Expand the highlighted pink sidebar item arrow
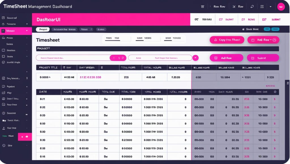Viewport: 290px width, 164px height. point(27,31)
